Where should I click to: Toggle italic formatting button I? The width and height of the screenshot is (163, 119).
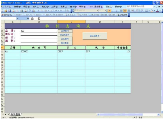tap(113, 11)
